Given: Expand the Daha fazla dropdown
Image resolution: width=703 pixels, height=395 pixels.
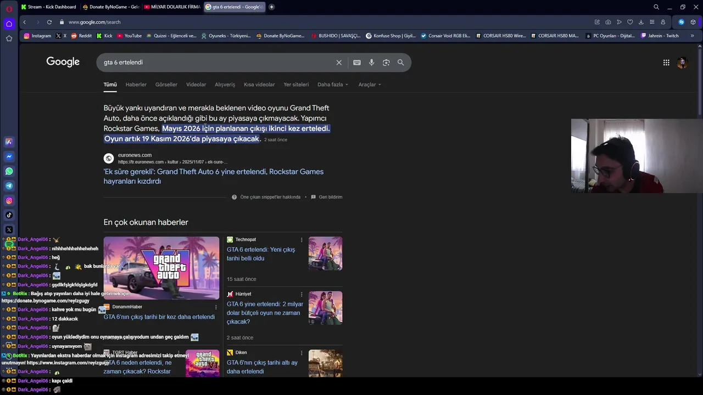Looking at the screenshot, I should (x=333, y=84).
